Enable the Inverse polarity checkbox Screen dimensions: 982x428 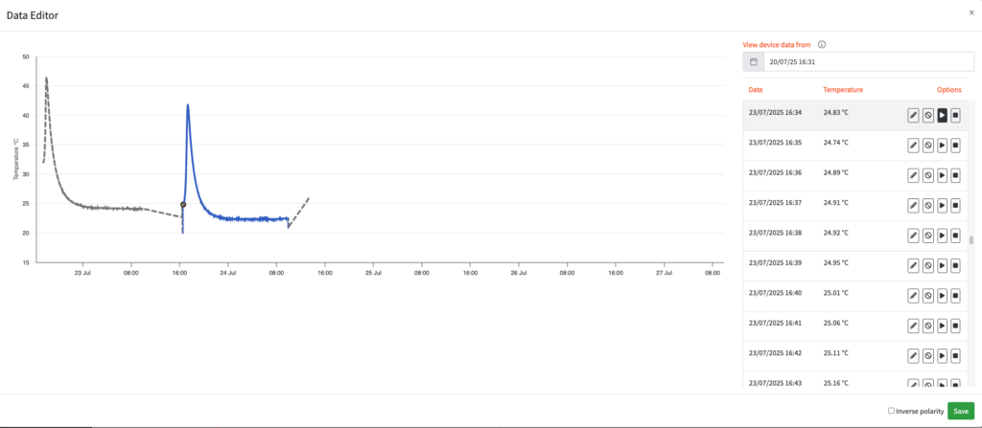pyautogui.click(x=891, y=411)
